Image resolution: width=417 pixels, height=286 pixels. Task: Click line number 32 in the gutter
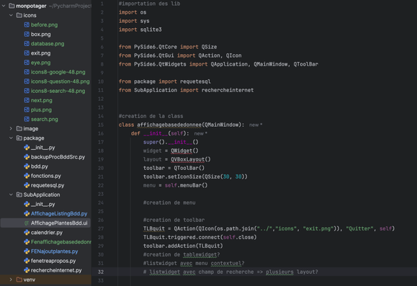point(101,272)
